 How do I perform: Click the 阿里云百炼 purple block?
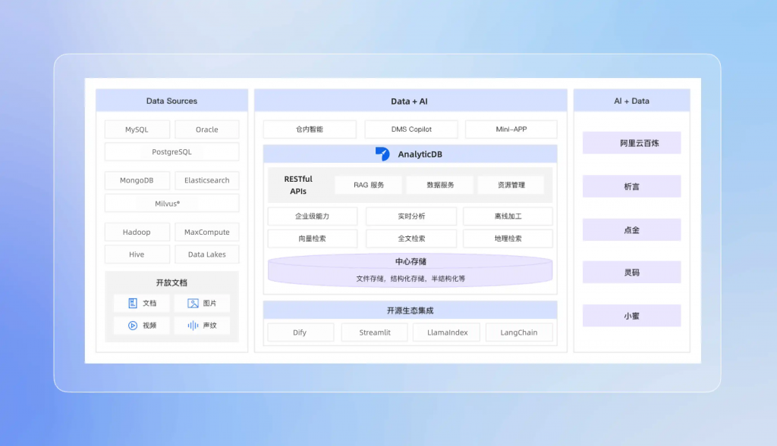point(631,142)
